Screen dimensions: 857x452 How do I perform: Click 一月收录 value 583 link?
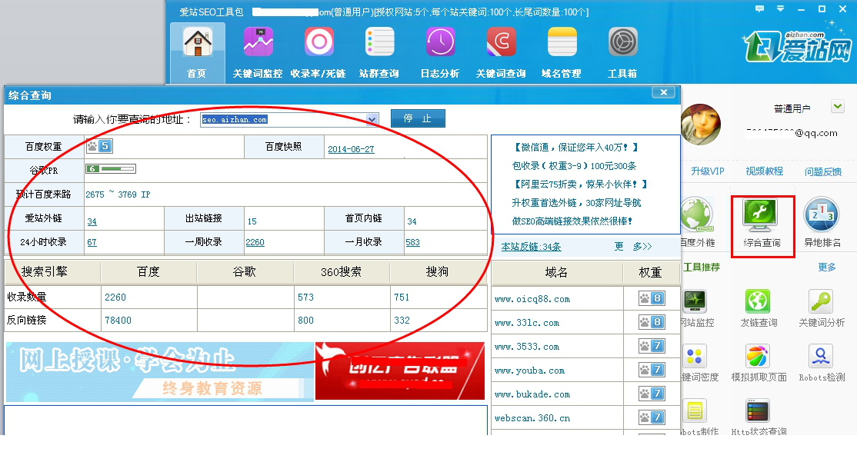pyautogui.click(x=412, y=242)
